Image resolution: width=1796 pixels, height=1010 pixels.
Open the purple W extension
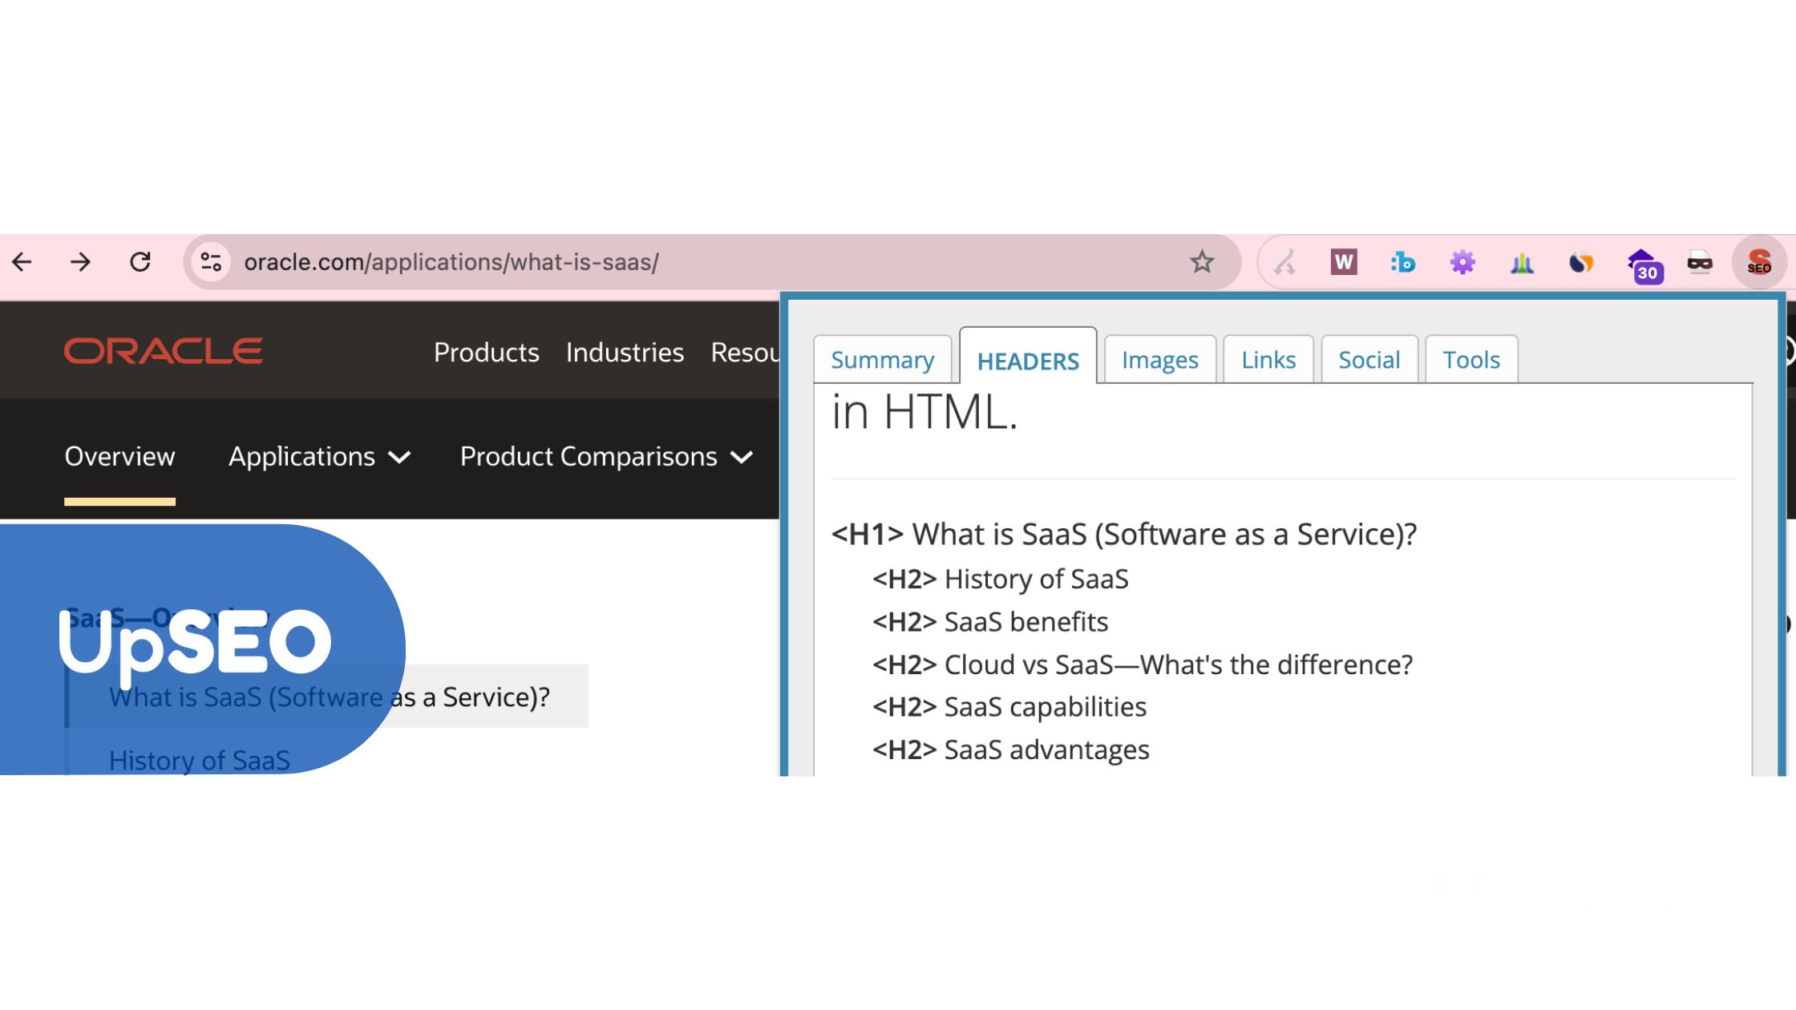pyautogui.click(x=1344, y=262)
